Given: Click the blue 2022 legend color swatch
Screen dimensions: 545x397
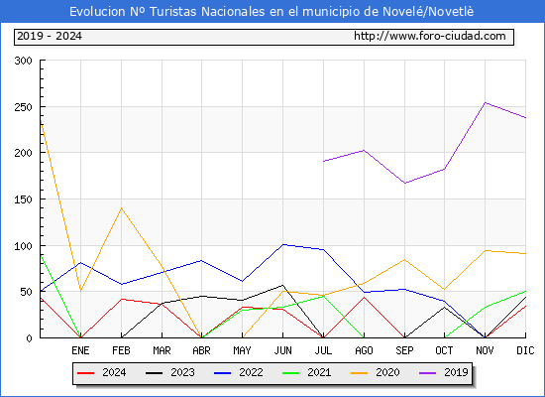Looking at the screenshot, I should coord(222,373).
